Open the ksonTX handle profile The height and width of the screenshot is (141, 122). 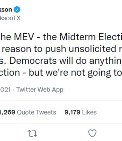pos(10,18)
